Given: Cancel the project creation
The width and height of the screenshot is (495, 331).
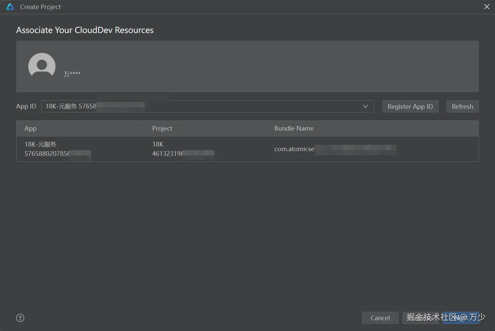Looking at the screenshot, I should (x=380, y=318).
